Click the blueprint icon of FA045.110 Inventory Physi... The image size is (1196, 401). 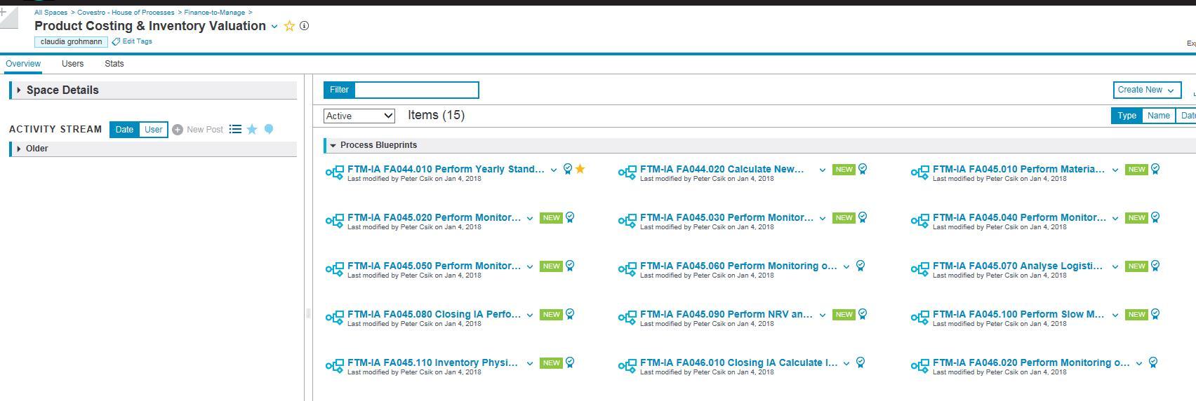(335, 365)
